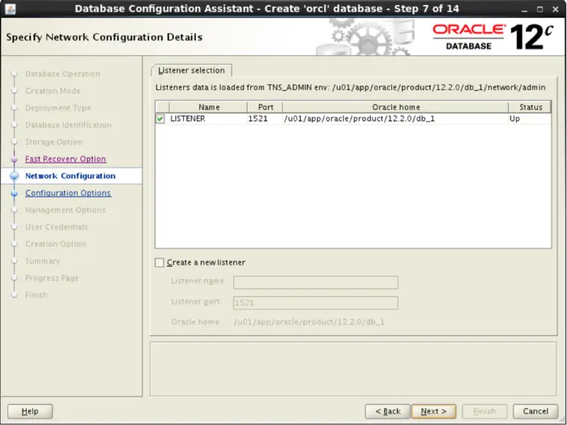This screenshot has width=567, height=425.
Task: Click the Database Identification step
Action: (68, 125)
